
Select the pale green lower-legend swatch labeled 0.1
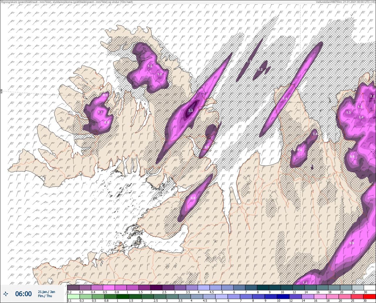click(x=73, y=297)
